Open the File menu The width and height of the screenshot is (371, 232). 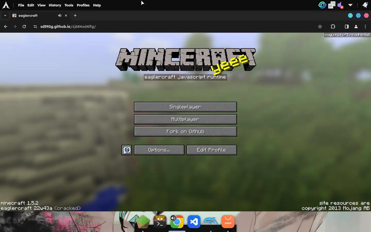pyautogui.click(x=21, y=5)
